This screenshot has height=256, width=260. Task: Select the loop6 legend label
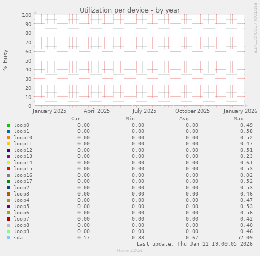click(x=21, y=213)
